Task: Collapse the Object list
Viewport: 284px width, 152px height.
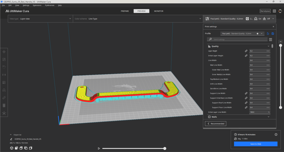Action: (x=11, y=135)
